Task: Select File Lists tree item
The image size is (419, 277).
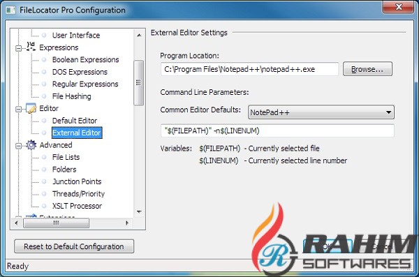Action: tap(66, 157)
